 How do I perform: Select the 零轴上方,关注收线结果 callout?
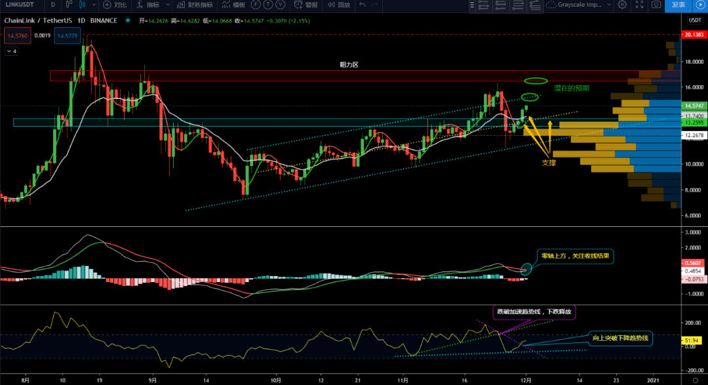(576, 256)
